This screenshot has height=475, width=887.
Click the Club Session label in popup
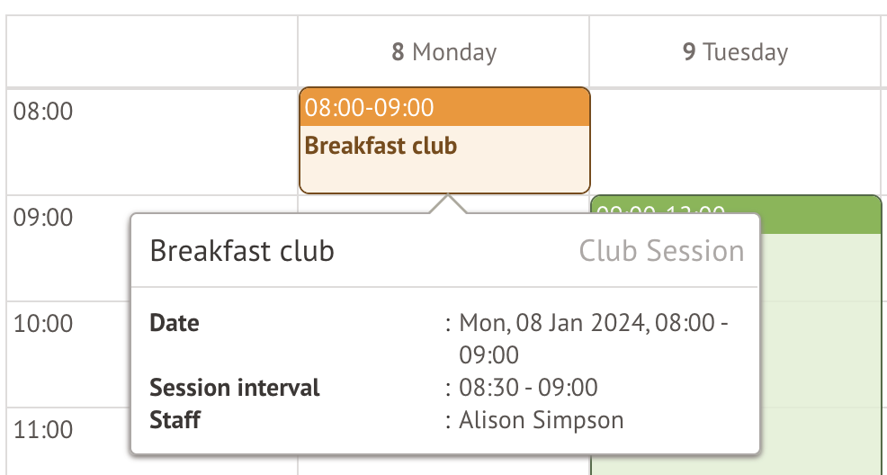pyautogui.click(x=661, y=251)
